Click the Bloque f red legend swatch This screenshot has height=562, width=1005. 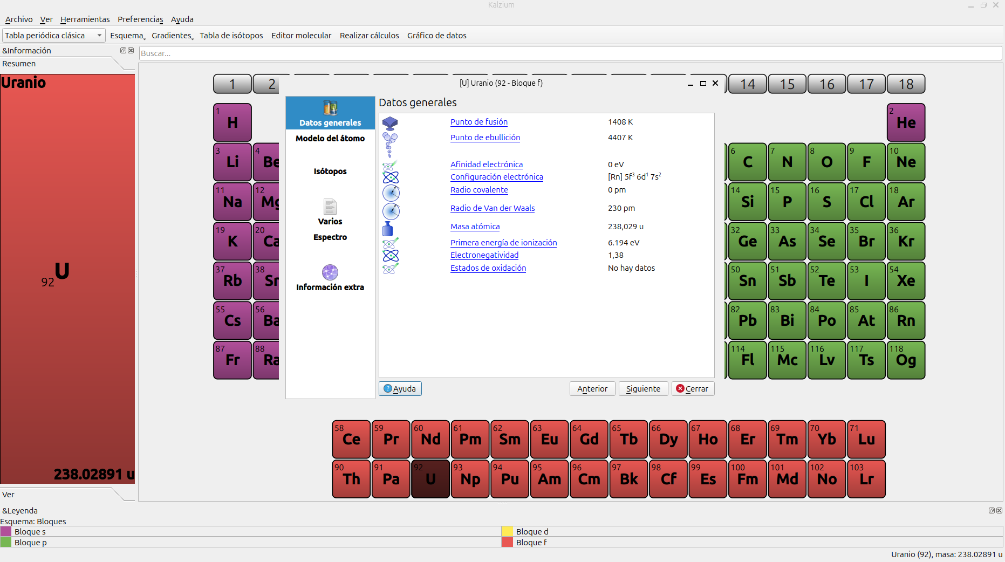coord(507,543)
